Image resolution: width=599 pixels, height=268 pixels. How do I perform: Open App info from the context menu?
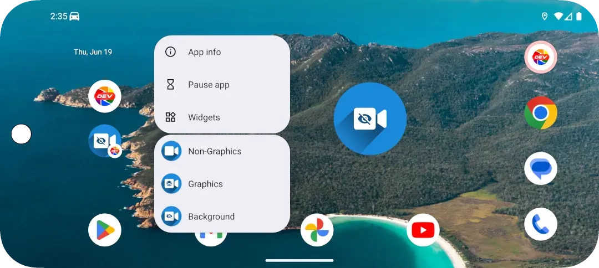click(x=222, y=52)
